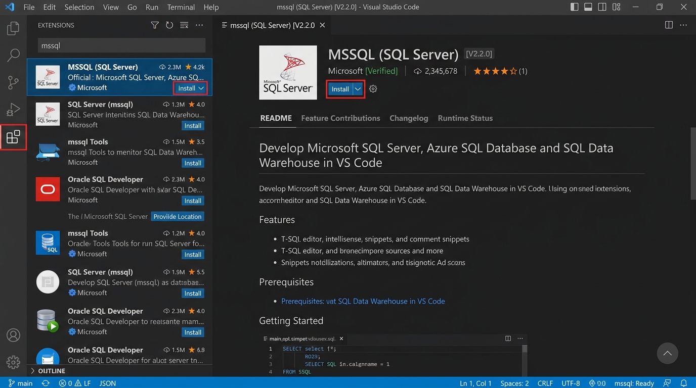Toggle the bottom panel from title bar
This screenshot has height=388, width=696.
coord(588,7)
